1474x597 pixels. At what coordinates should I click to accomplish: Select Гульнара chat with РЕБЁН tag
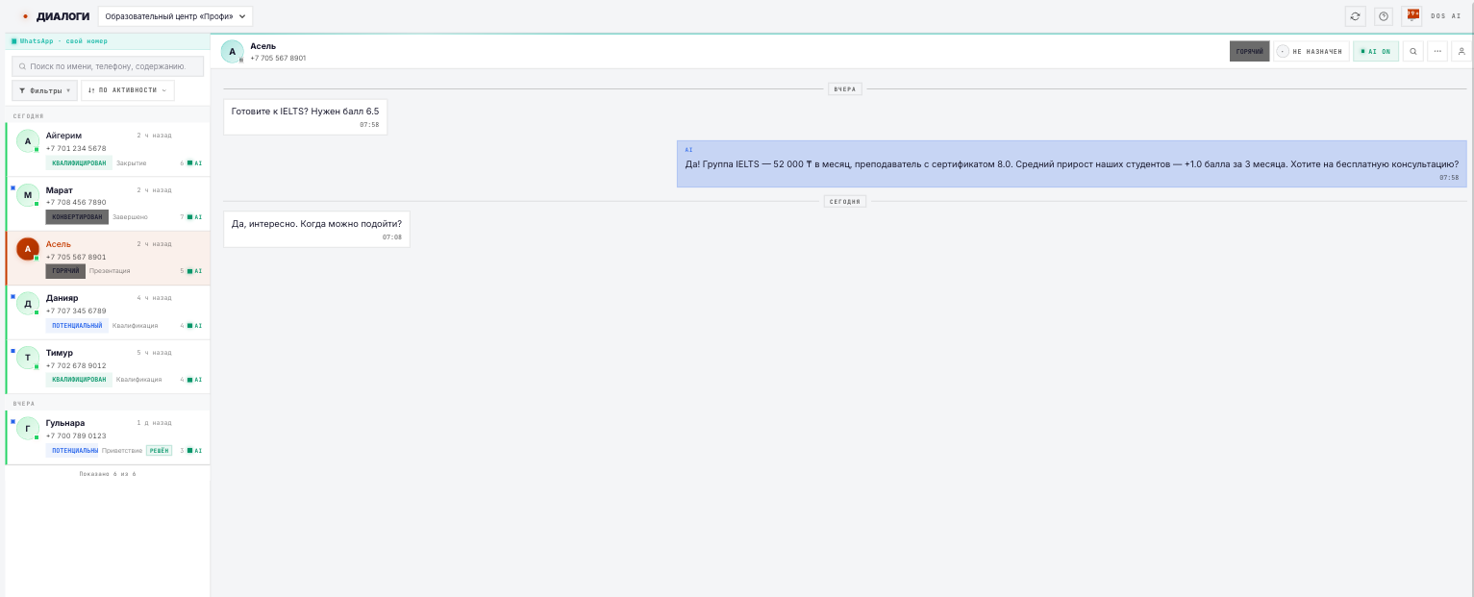[108, 437]
